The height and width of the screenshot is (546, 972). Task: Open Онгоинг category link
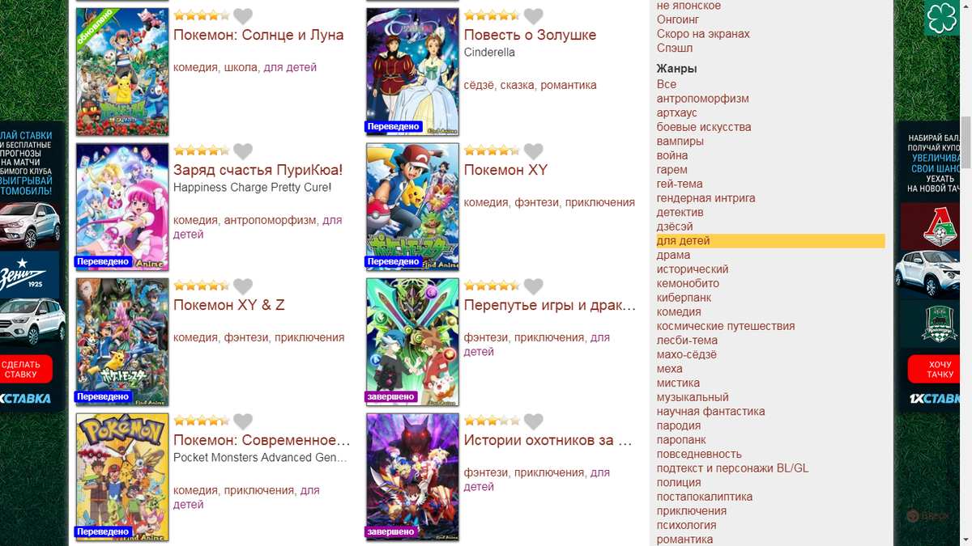[678, 19]
